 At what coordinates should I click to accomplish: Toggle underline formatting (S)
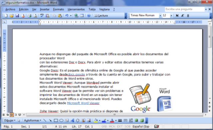coord(188,16)
